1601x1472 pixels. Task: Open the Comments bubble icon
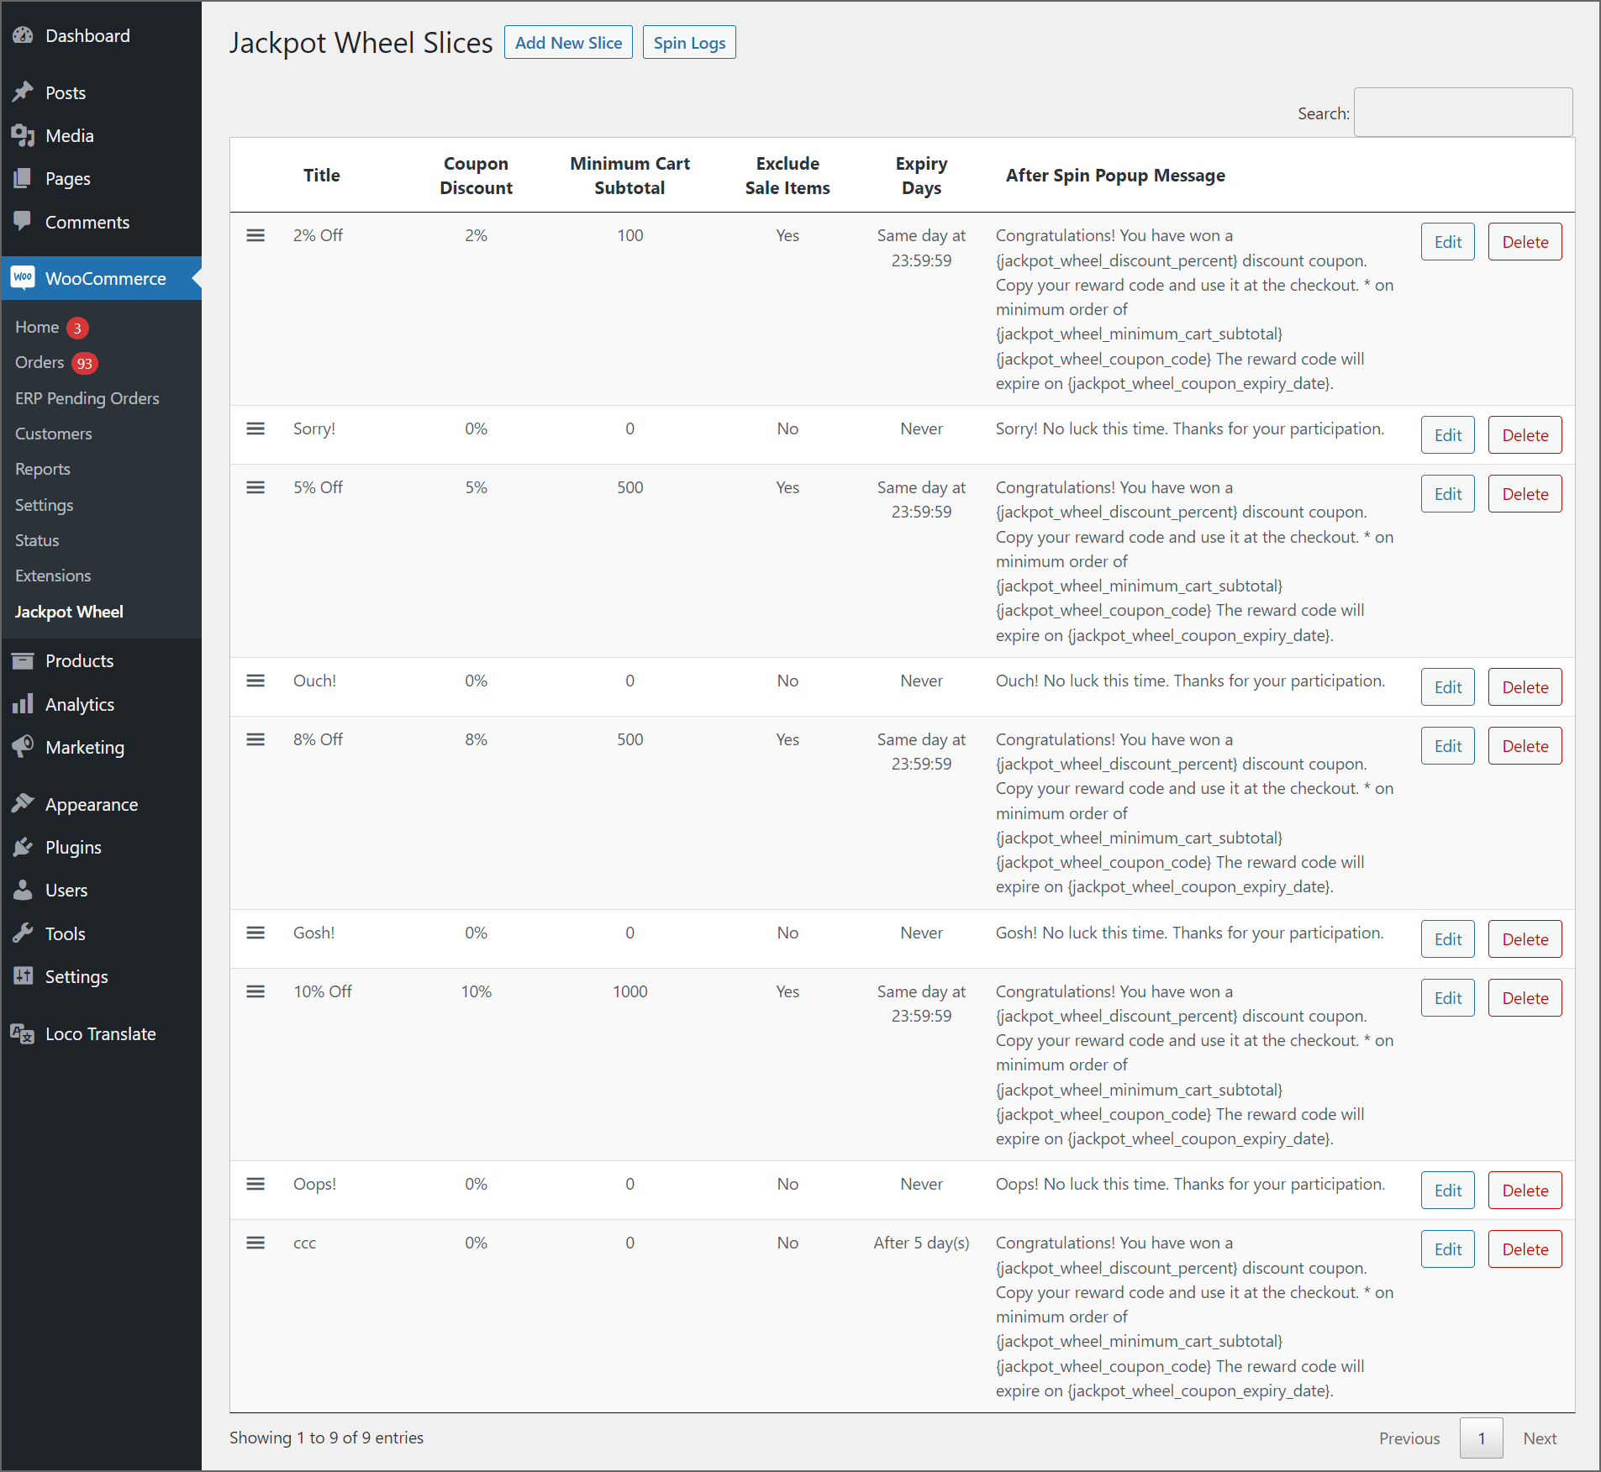(24, 222)
